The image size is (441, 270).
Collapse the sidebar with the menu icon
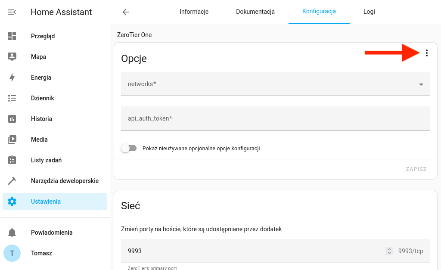[x=12, y=12]
